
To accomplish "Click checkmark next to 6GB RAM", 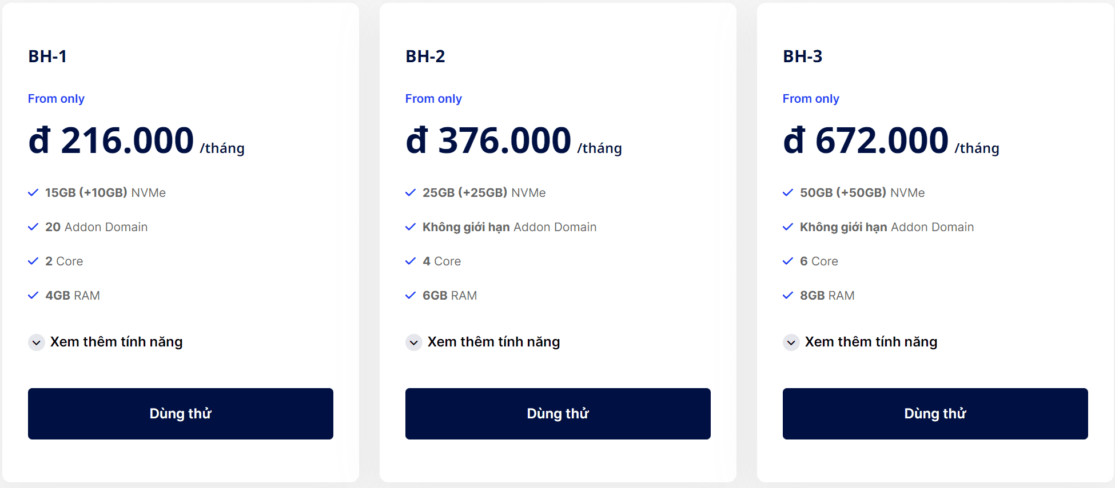I will click(411, 296).
